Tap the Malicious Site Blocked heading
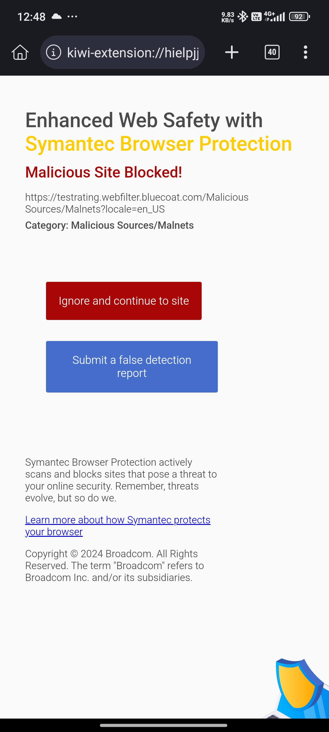Screen dimensions: 329x732 click(104, 172)
